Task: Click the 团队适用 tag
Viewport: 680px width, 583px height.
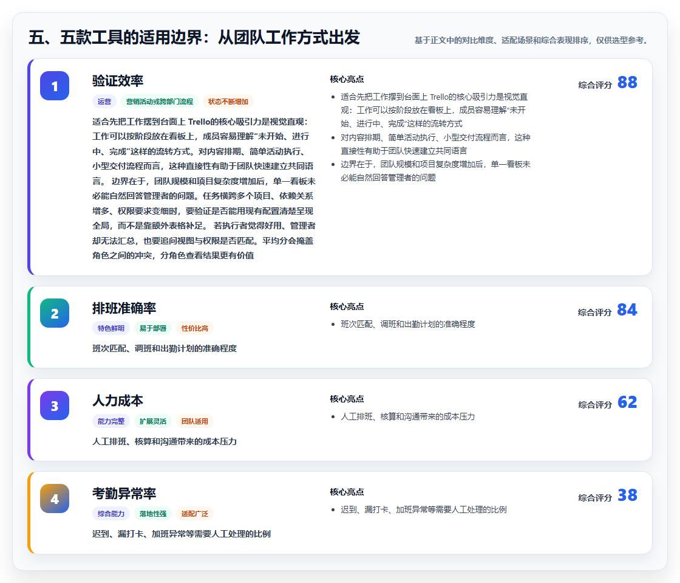Action: [195, 421]
